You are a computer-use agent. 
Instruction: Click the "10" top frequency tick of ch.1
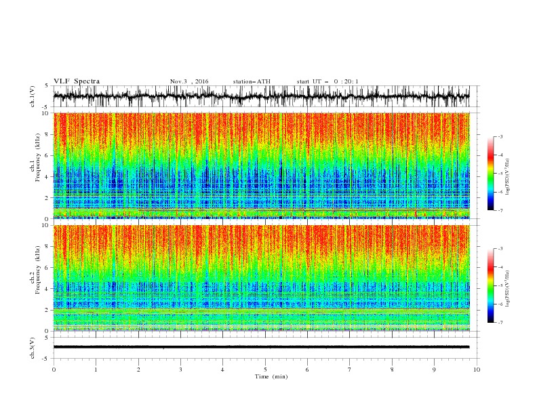[45, 113]
